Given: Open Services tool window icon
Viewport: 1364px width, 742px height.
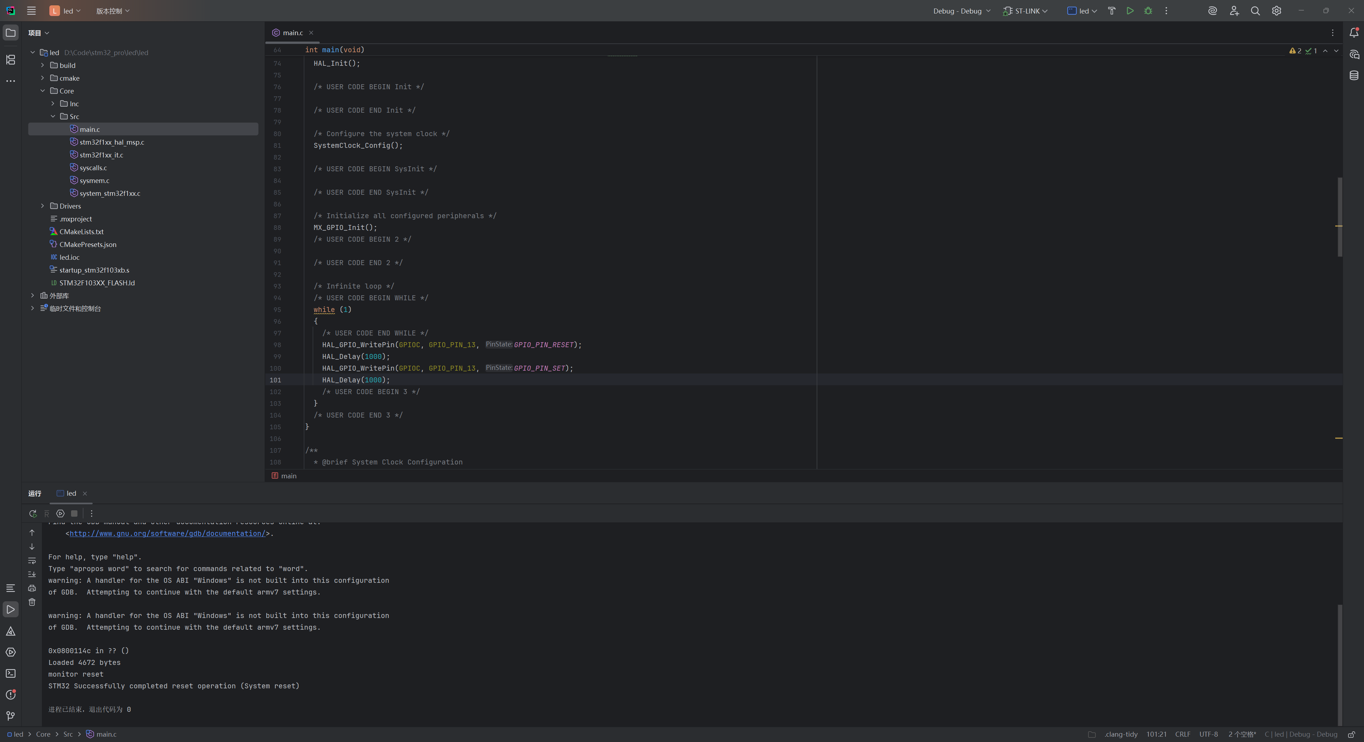Looking at the screenshot, I should click(x=11, y=652).
